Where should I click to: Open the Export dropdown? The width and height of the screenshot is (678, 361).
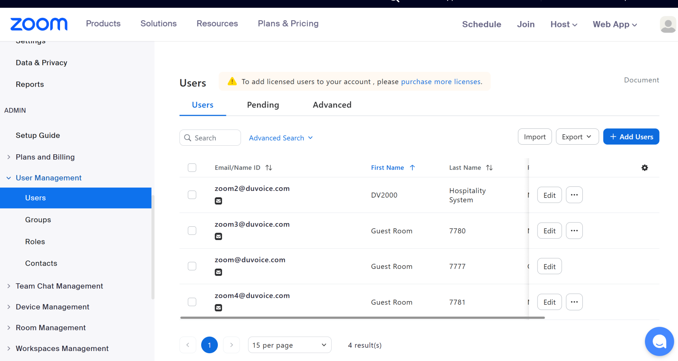(577, 137)
